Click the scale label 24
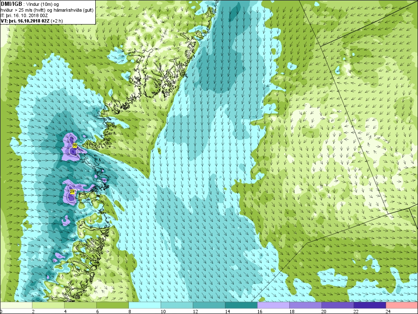This screenshot has height=314, width=418. [x=388, y=311]
